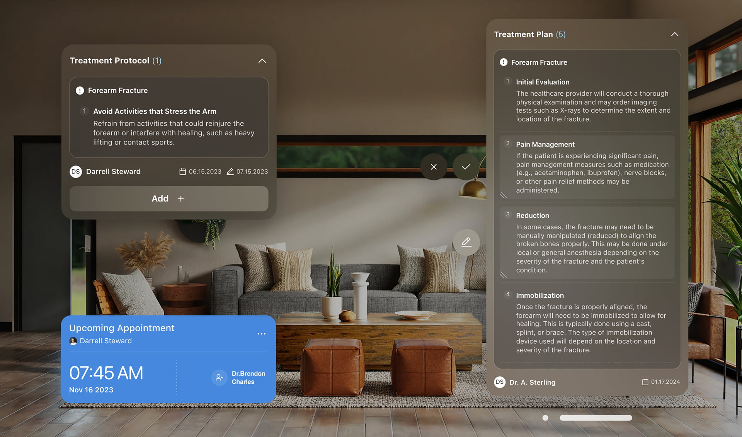Viewport: 742px width, 437px height.
Task: Click the alert icon on Treatment Plan's Forearm Fracture
Action: pyautogui.click(x=503, y=62)
